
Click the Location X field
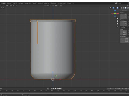click(124, 14)
